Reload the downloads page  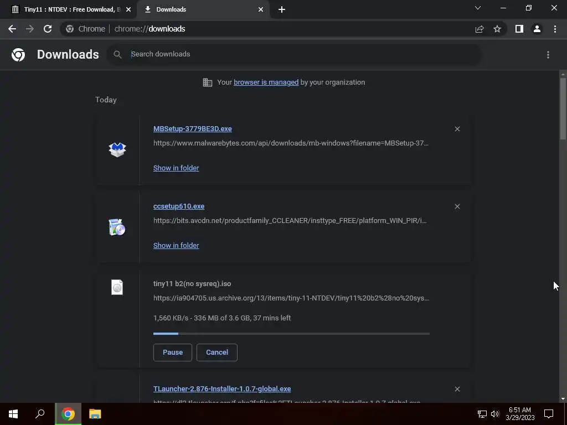tap(48, 29)
